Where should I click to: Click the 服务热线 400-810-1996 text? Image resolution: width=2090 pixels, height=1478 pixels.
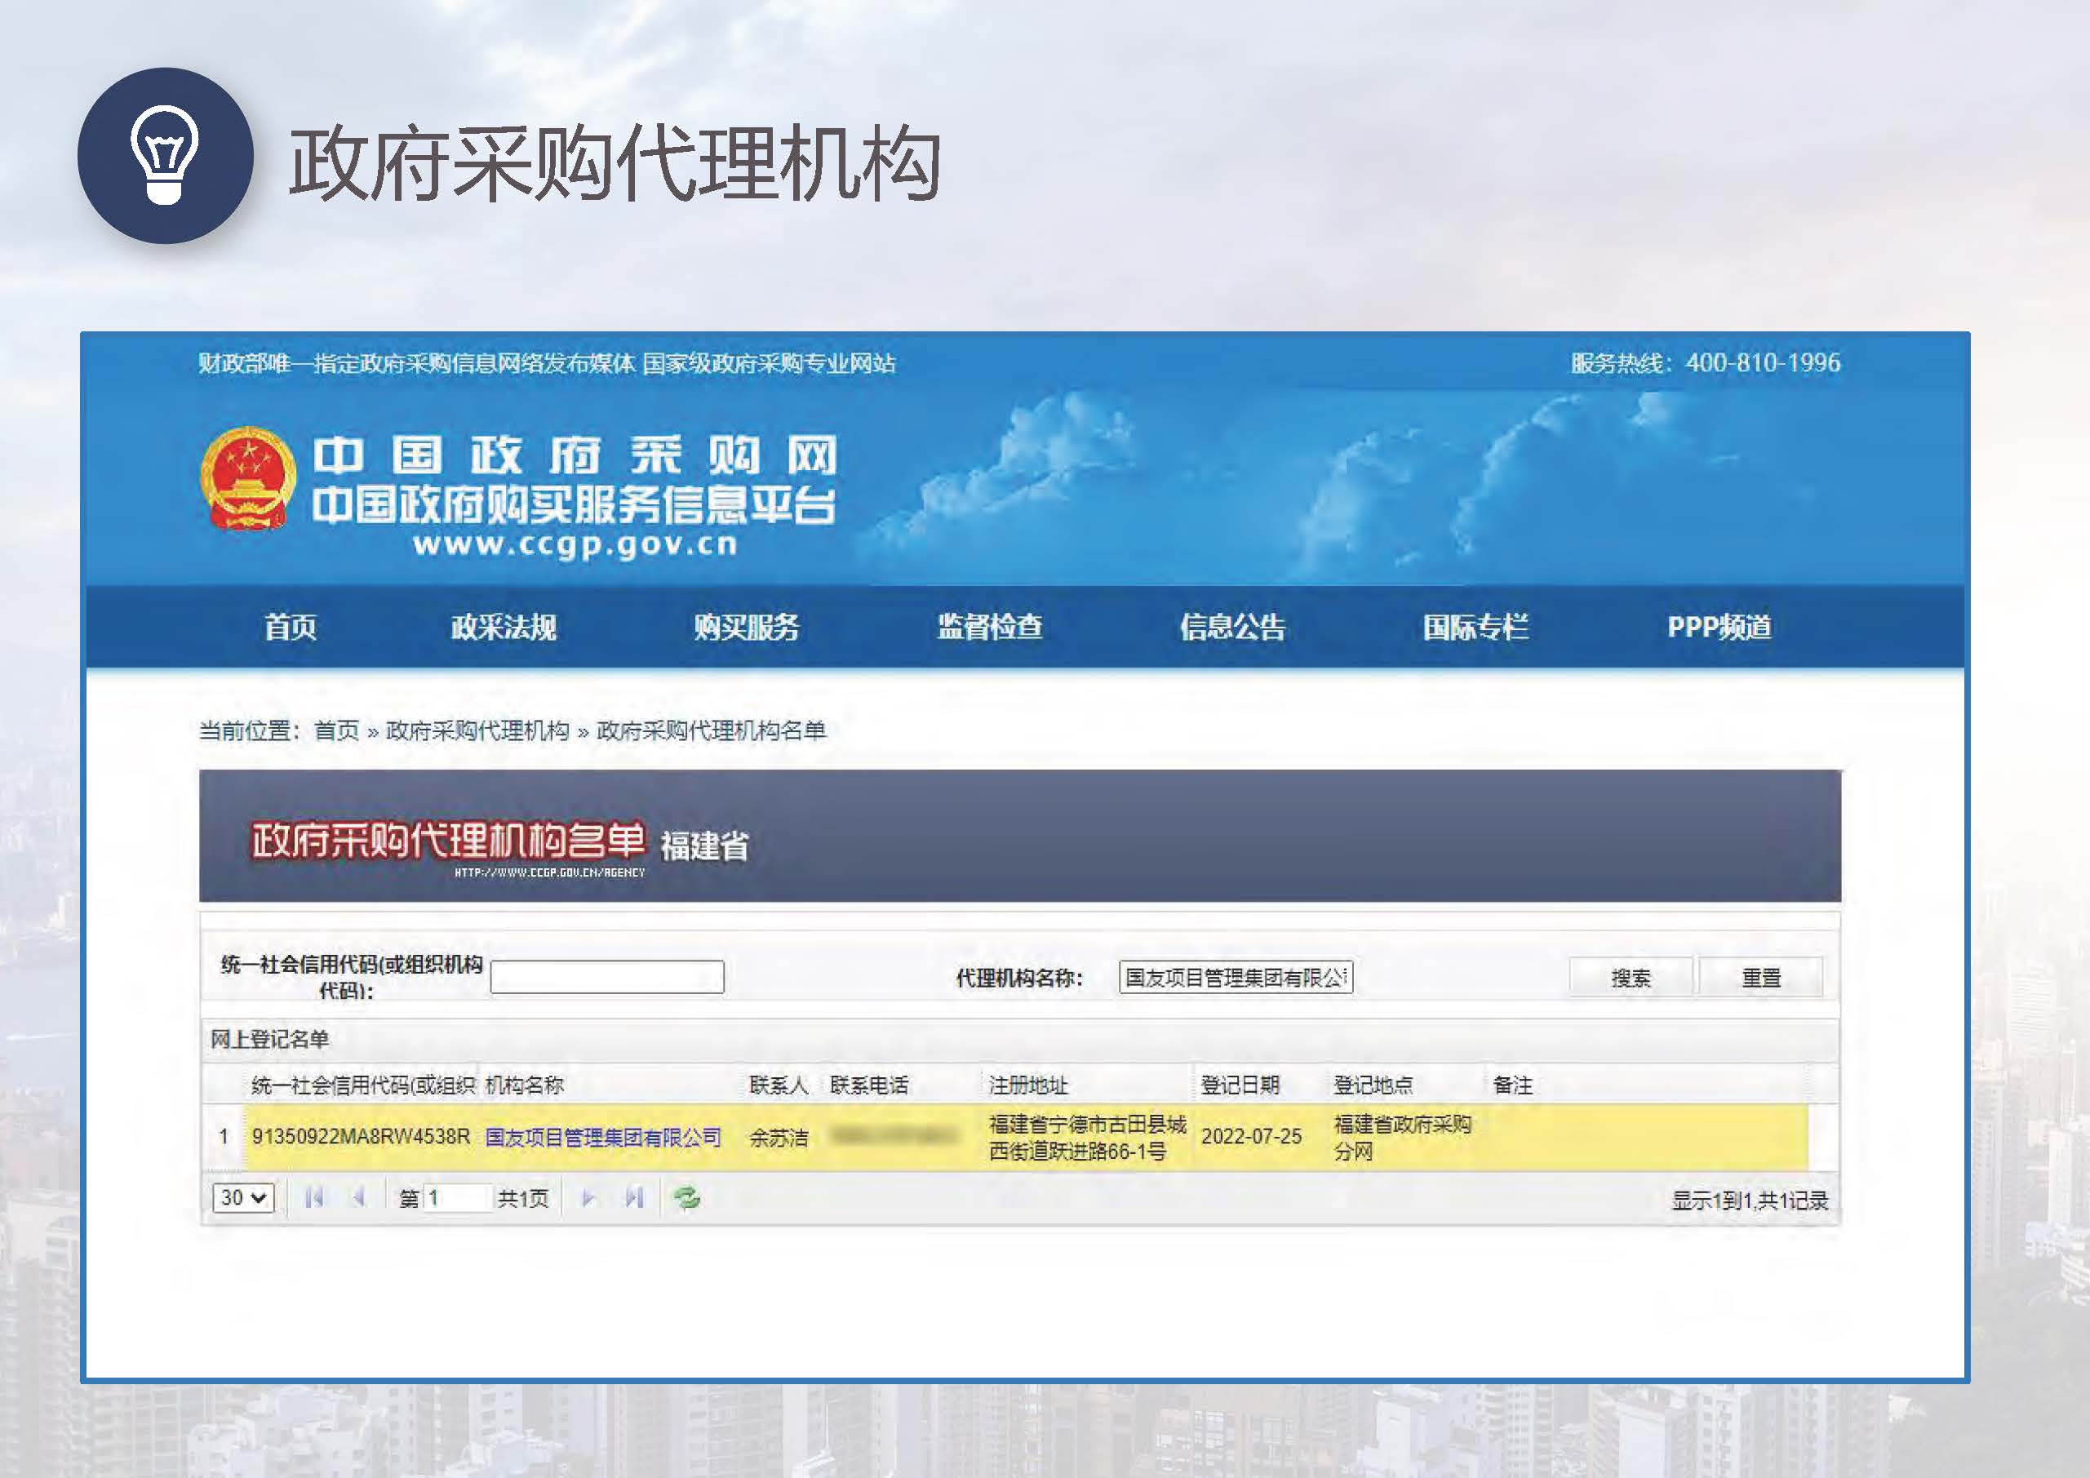[x=1706, y=363]
